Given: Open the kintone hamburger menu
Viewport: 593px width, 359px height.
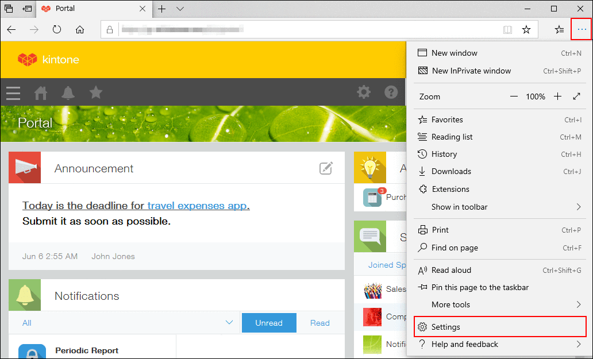Looking at the screenshot, I should coord(13,92).
